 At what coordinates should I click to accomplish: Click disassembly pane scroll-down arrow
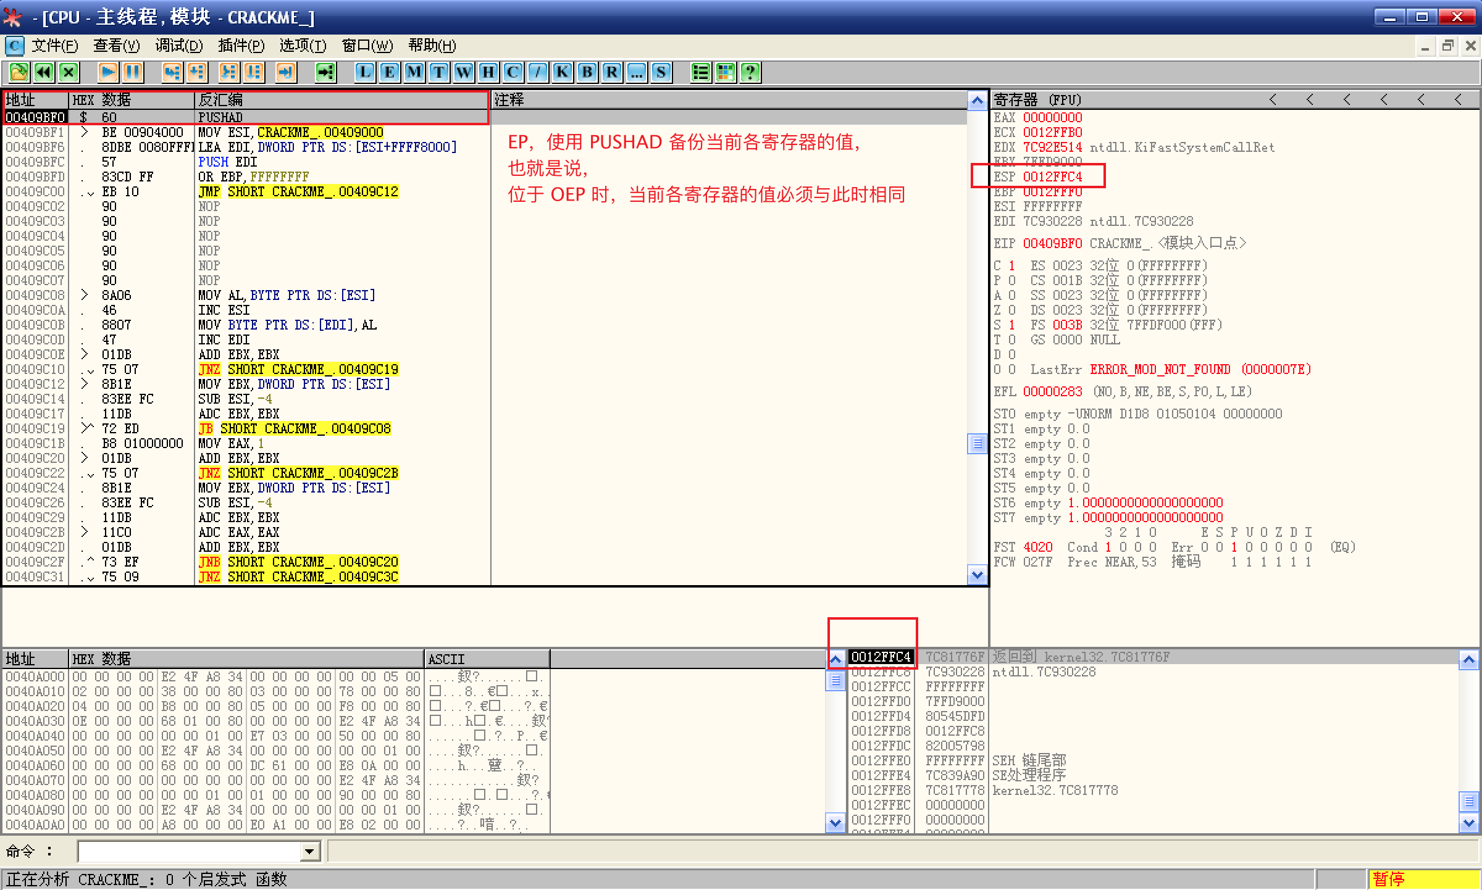point(977,575)
